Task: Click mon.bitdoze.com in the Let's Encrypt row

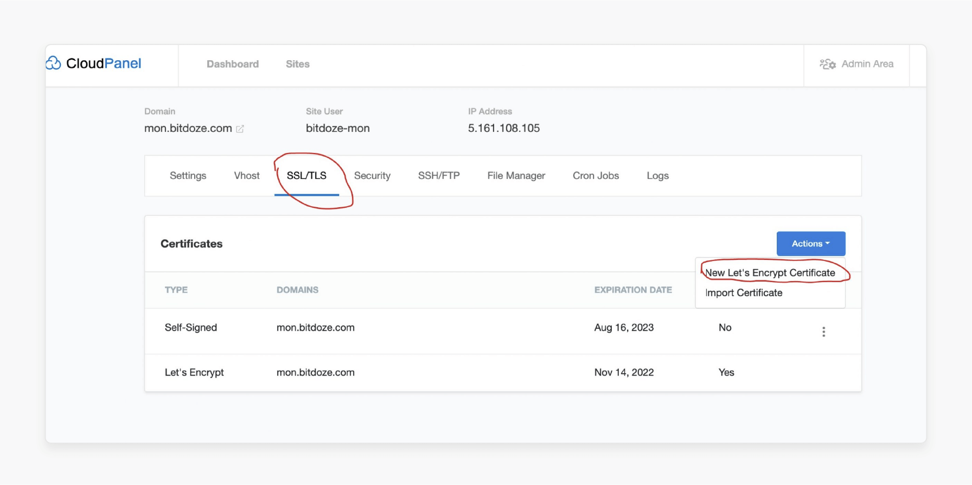Action: [316, 373]
